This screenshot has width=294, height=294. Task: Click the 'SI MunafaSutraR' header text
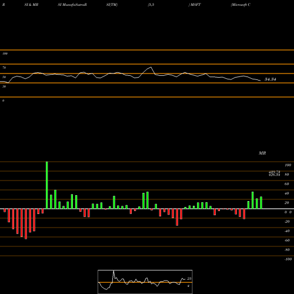(72, 5)
